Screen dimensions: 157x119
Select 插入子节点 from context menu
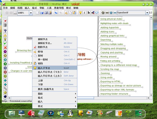tap(55, 68)
